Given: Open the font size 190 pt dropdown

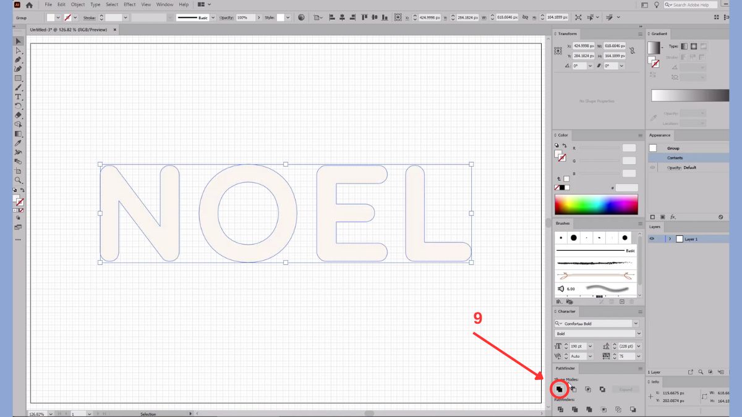Looking at the screenshot, I should coord(590,347).
